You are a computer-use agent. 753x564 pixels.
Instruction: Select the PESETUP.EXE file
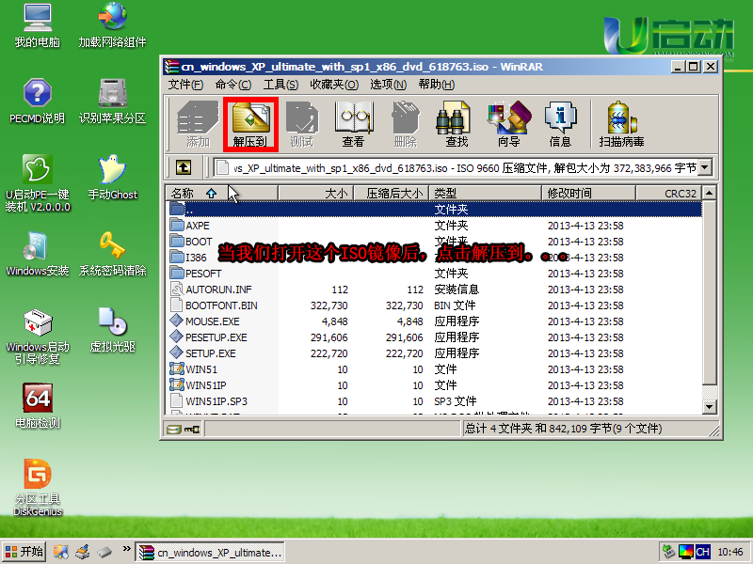[x=434, y=337]
